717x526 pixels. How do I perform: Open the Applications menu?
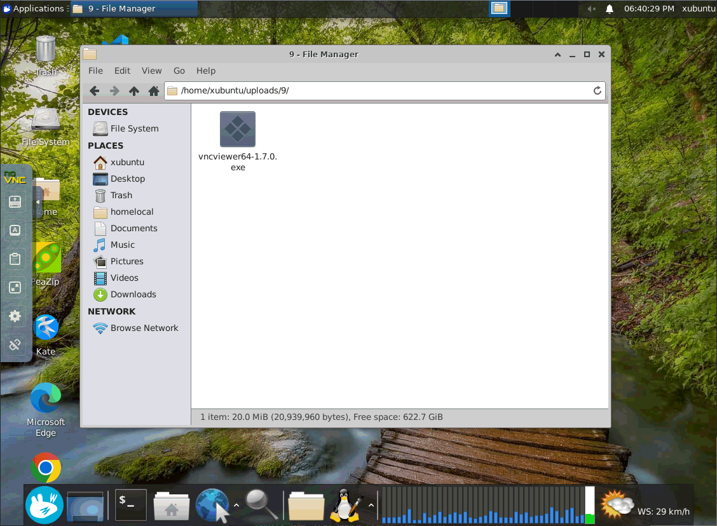pyautogui.click(x=33, y=9)
